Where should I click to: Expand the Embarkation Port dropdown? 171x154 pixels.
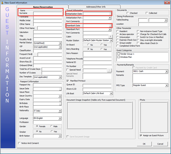(x=110, y=18)
